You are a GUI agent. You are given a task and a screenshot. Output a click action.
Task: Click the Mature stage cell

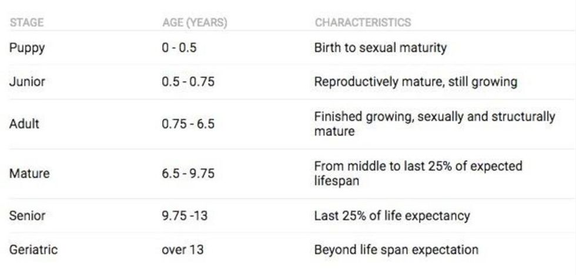click(29, 174)
